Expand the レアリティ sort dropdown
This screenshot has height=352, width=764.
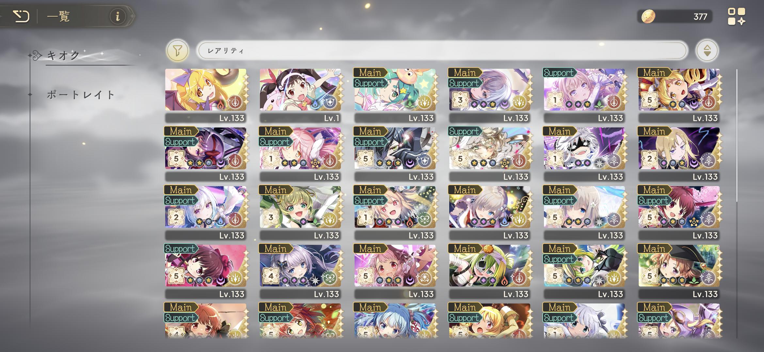442,51
